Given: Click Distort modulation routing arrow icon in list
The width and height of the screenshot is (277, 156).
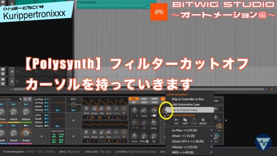Looking at the screenshot, I should [47, 122].
